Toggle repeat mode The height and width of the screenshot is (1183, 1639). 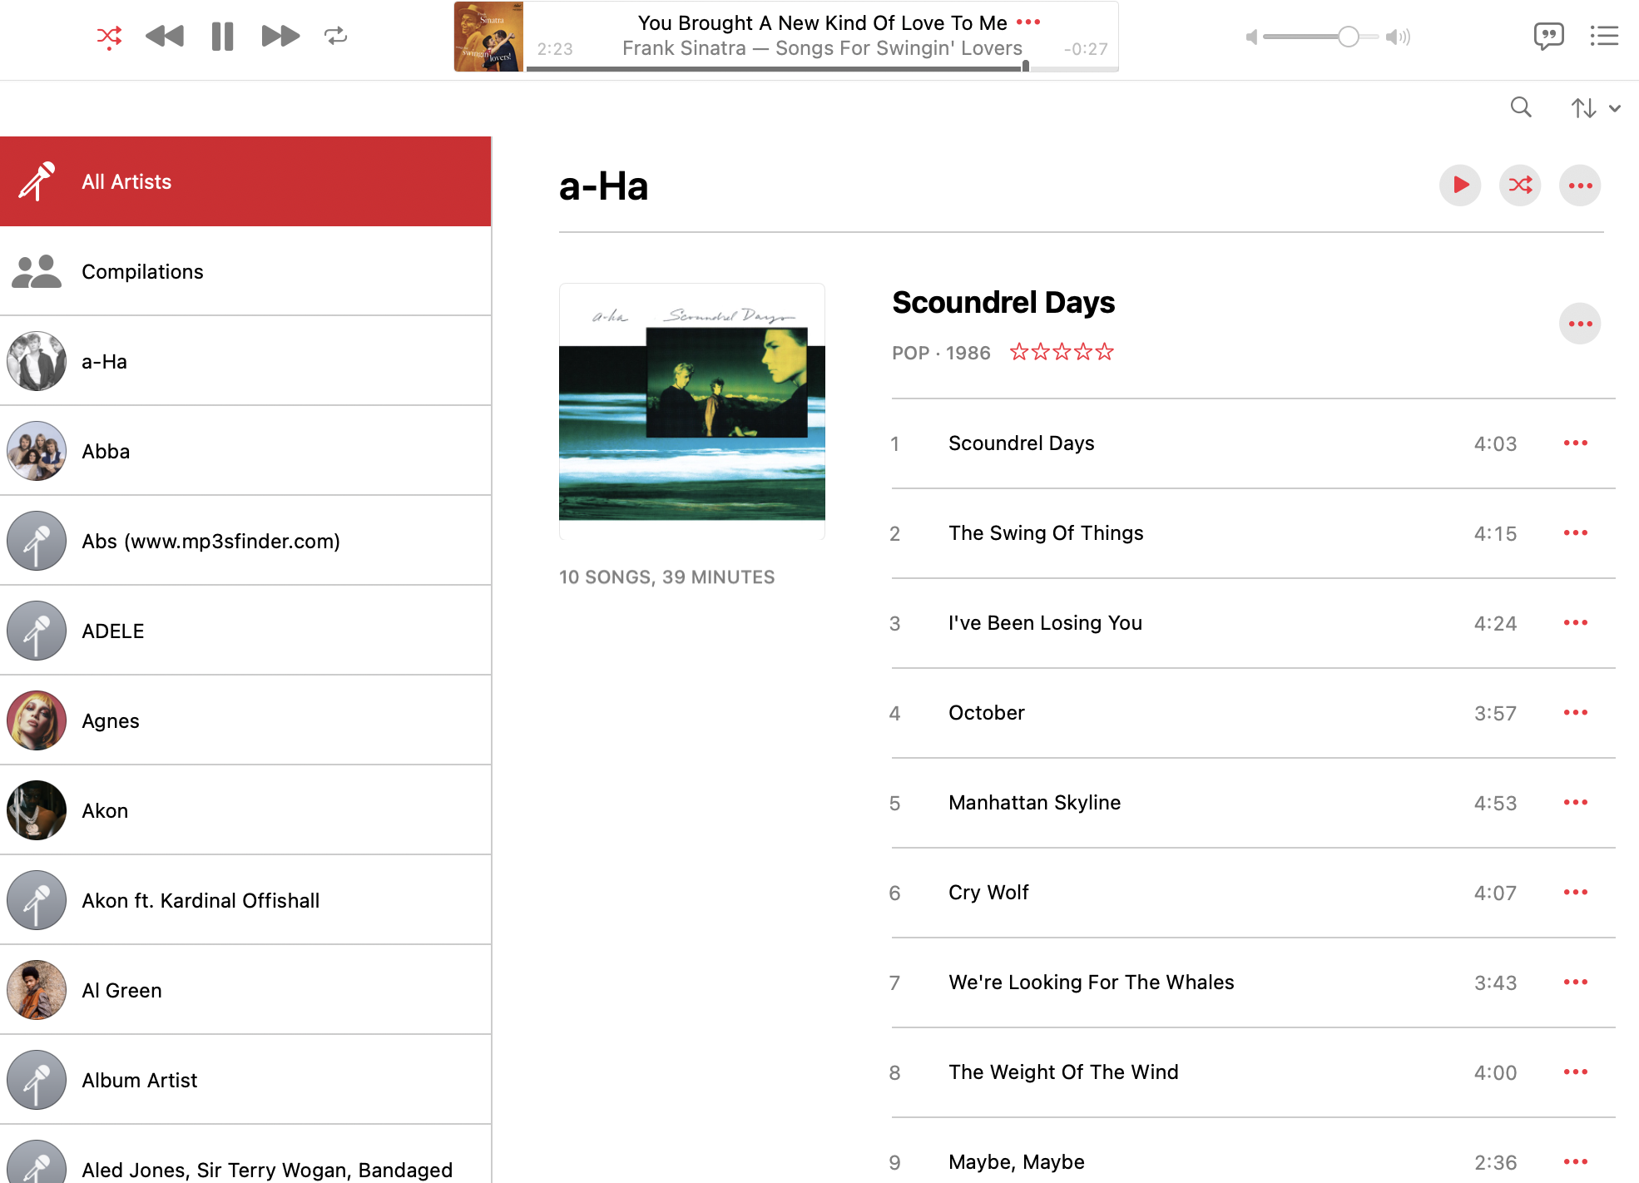click(335, 36)
